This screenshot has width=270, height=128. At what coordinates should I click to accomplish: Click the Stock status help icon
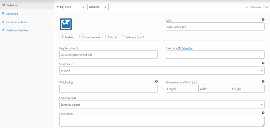pos(263,63)
